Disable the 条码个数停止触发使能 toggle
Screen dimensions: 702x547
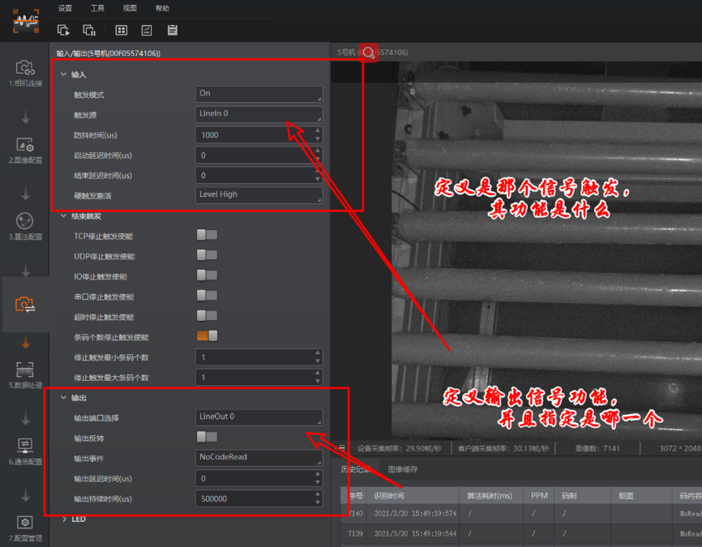[x=207, y=336]
